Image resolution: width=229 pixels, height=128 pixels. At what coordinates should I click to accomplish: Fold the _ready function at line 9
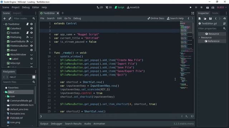[52, 53]
